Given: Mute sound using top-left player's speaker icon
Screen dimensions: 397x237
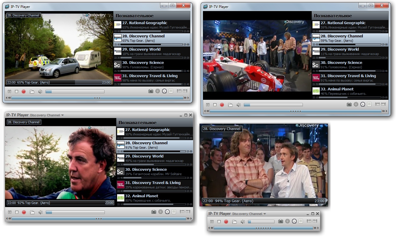Looking at the screenshot, I should [x=40, y=92].
